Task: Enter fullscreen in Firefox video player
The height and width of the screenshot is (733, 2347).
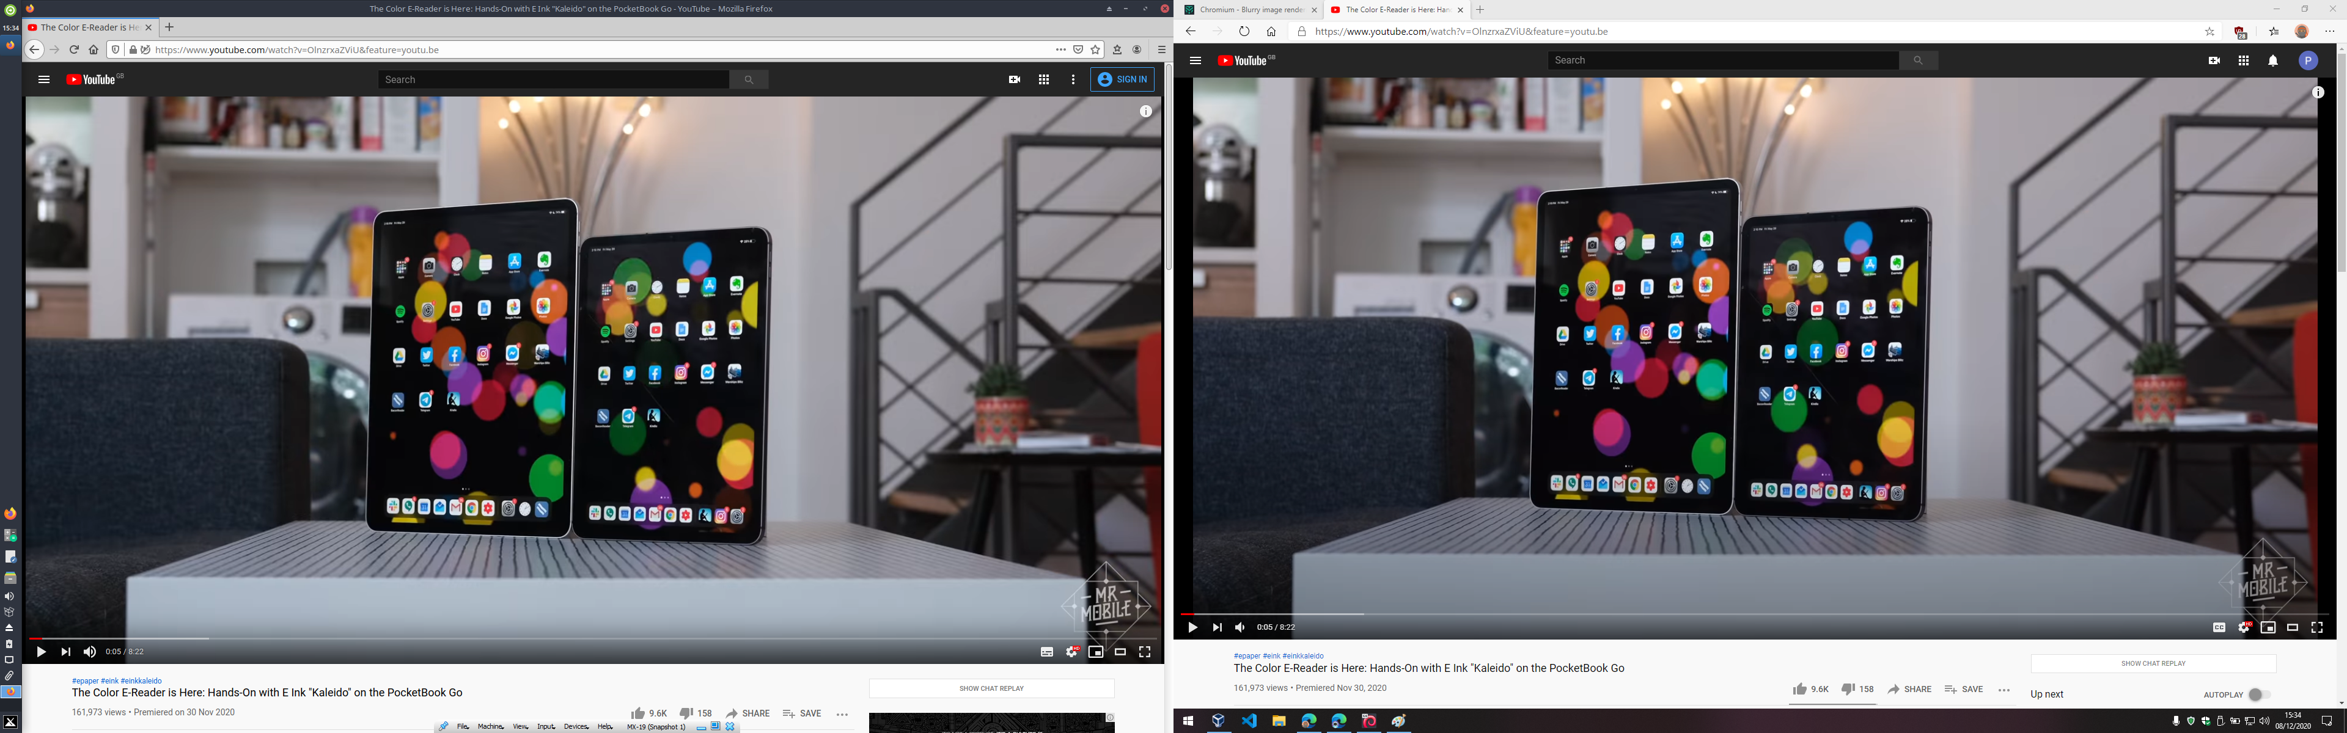Action: [1144, 652]
